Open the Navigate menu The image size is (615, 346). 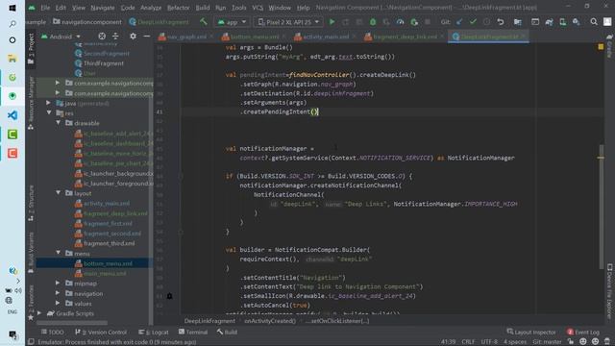click(x=103, y=8)
